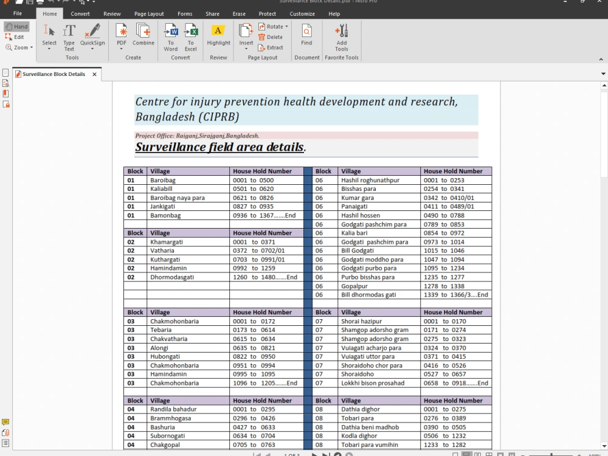
Task: Switch to Edit tool
Action: (x=15, y=37)
